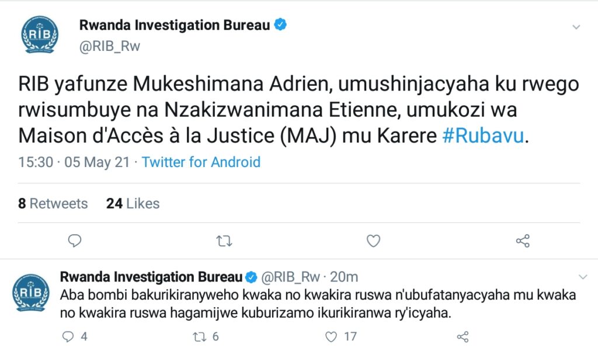This screenshot has width=598, height=348.
Task: Click the 15:30 · 05 May 21 timestamp
Action: 74,162
